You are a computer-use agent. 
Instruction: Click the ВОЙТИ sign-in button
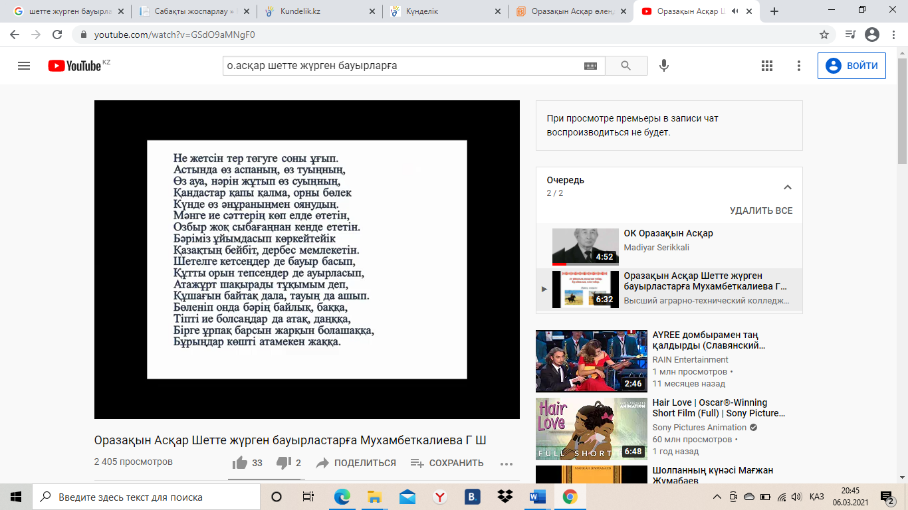click(x=851, y=66)
